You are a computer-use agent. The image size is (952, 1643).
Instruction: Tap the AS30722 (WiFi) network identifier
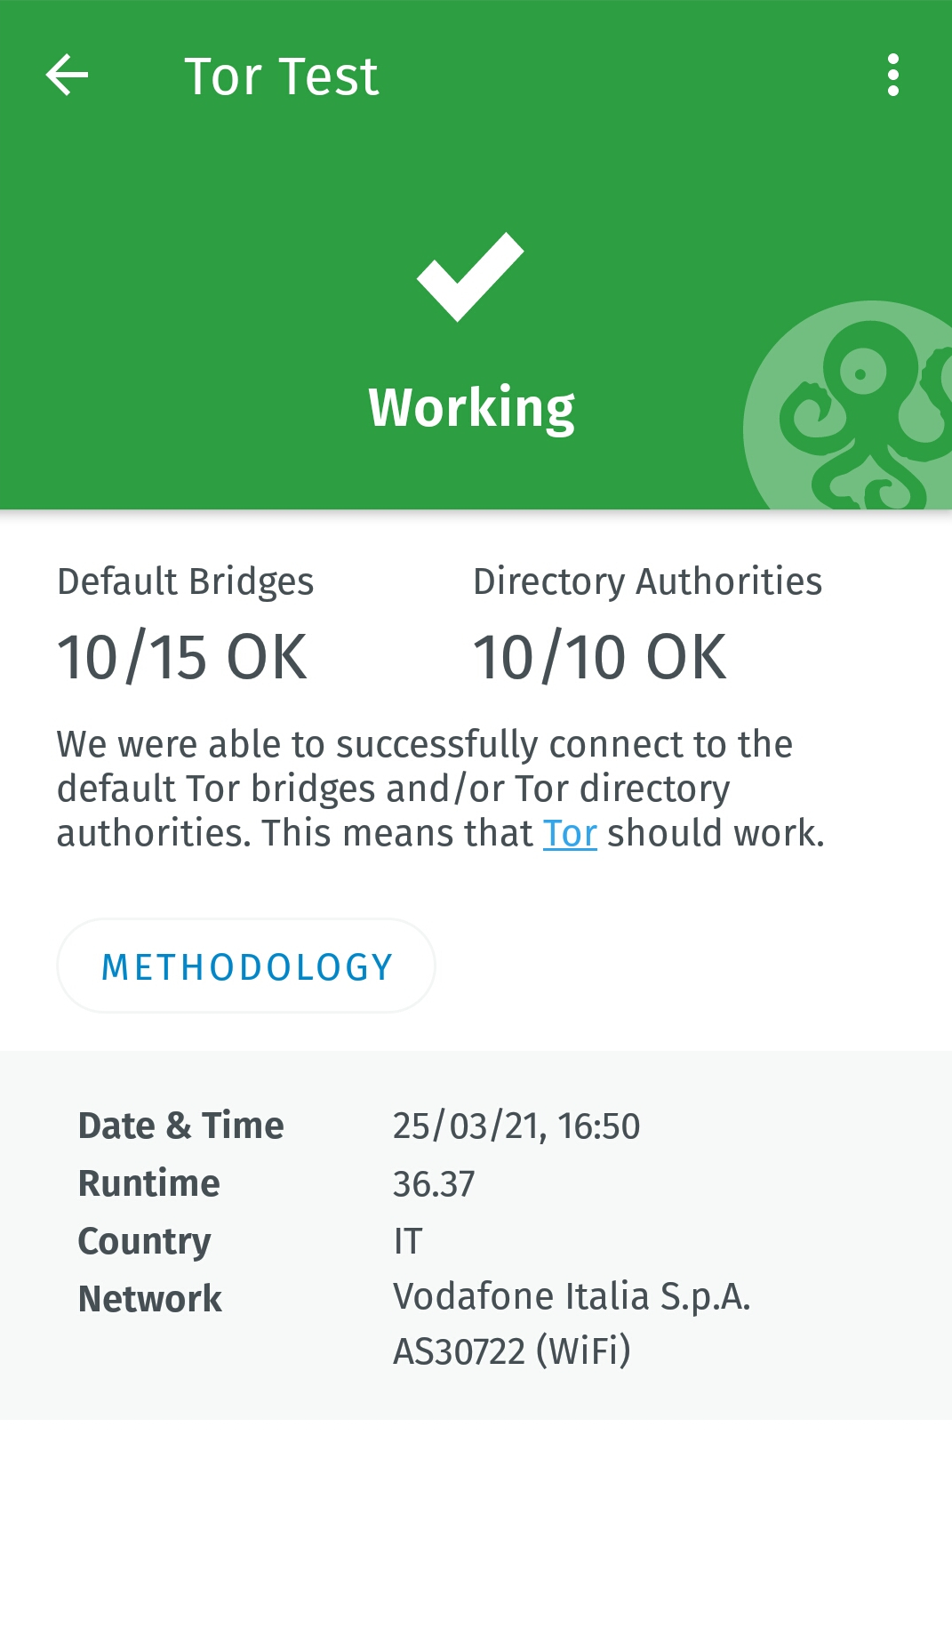(x=512, y=1351)
